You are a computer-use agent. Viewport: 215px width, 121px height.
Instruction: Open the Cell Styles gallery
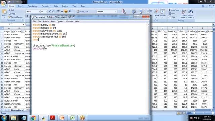pos(141,12)
